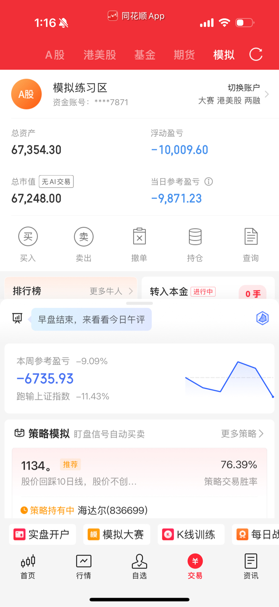Expand the 更多策略 chevron
The width and height of the screenshot is (279, 607).
point(261,434)
